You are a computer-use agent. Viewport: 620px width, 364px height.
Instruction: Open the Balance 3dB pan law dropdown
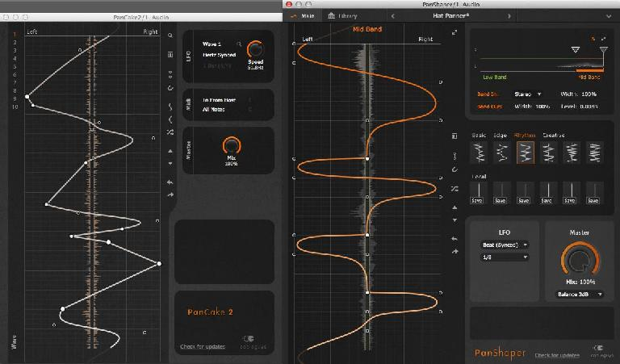578,295
